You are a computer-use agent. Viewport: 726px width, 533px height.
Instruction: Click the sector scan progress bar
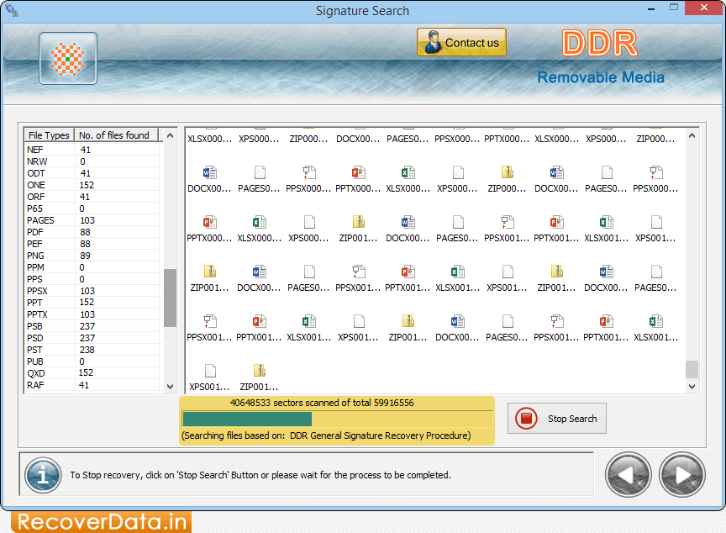point(336,417)
